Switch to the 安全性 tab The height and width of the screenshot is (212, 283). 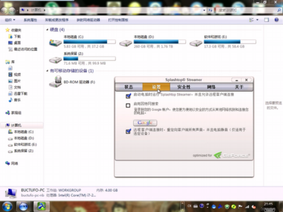[184, 87]
